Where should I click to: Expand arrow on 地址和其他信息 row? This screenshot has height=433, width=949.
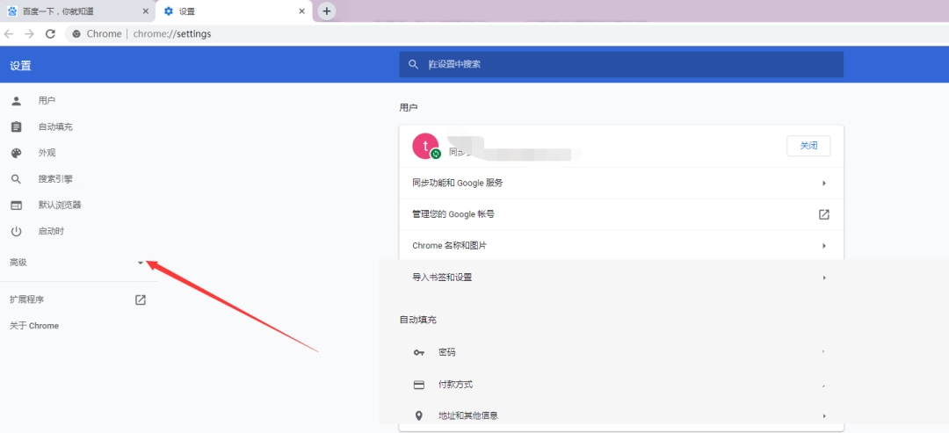coord(823,416)
